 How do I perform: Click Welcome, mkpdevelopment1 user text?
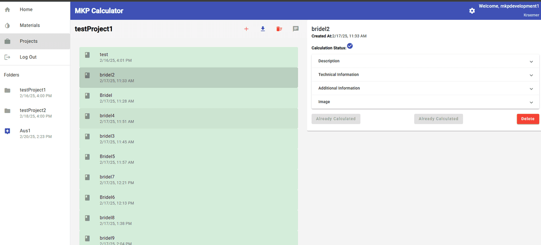509,6
